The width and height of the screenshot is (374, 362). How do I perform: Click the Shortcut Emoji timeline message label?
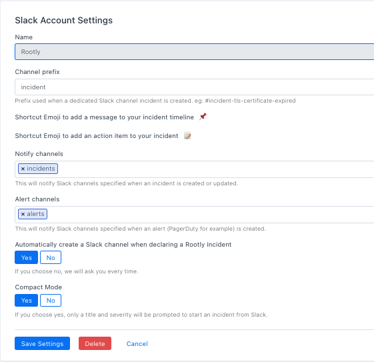pyautogui.click(x=104, y=117)
